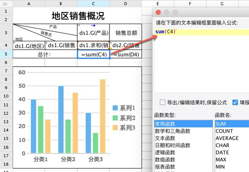
Task: Choose AVERAGE in function name list
Action: click(232, 138)
